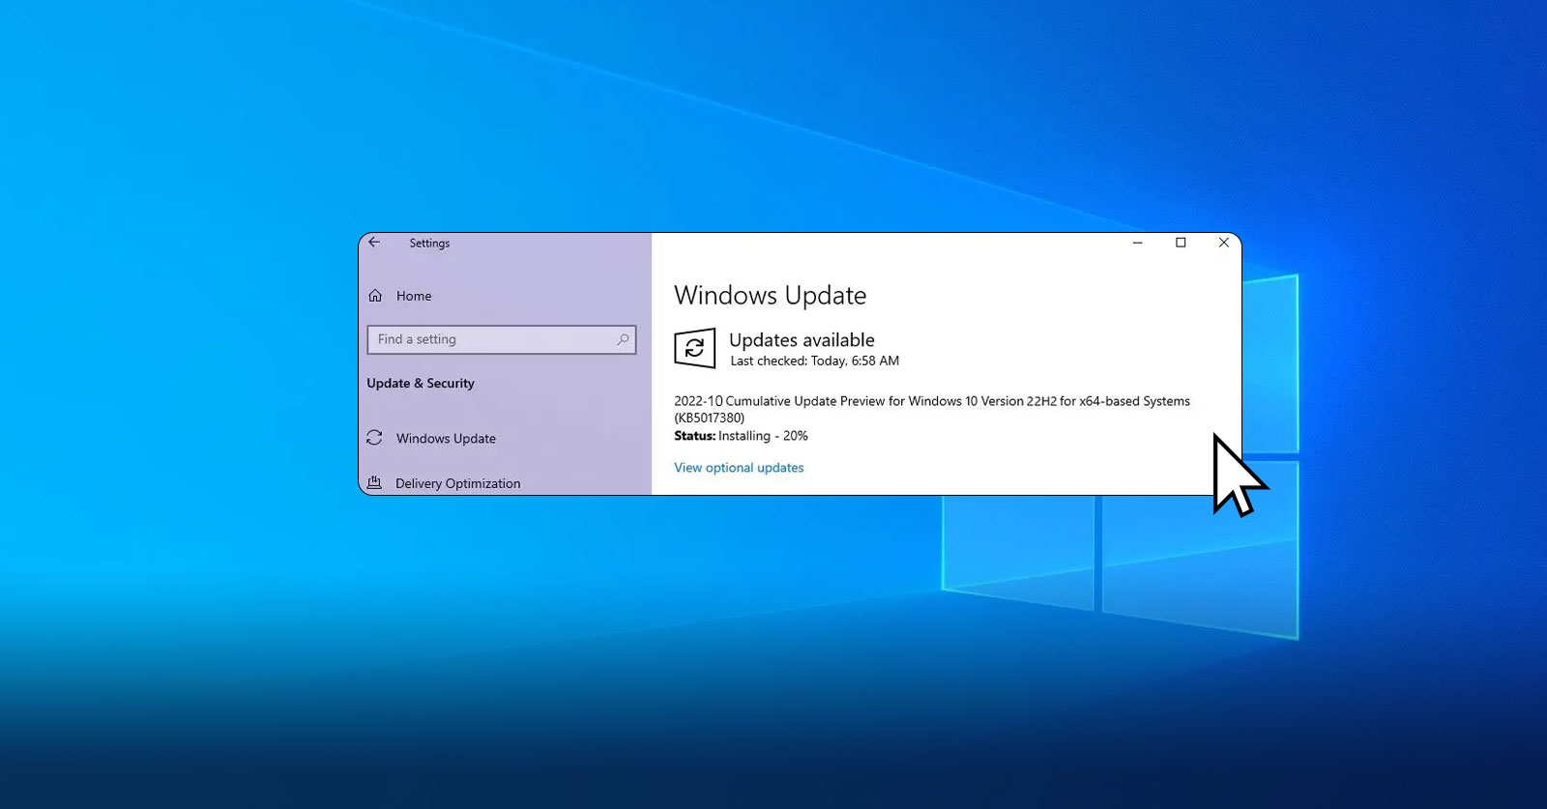The image size is (1547, 809).
Task: Click the Windows Update page title
Action: tap(770, 296)
